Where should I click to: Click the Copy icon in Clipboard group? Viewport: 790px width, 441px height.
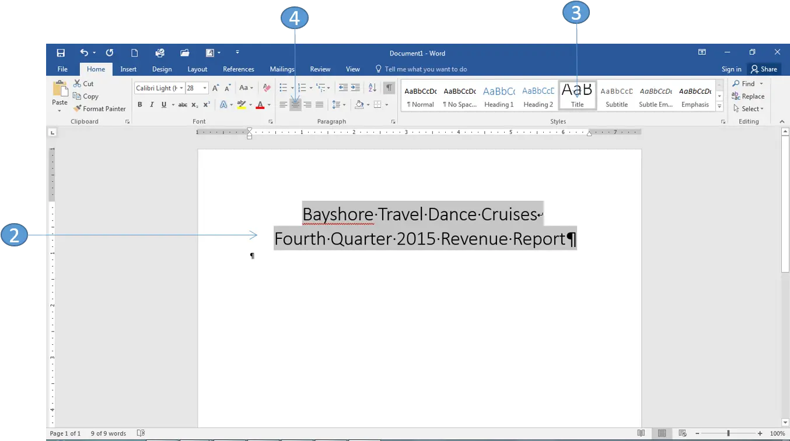click(x=77, y=96)
